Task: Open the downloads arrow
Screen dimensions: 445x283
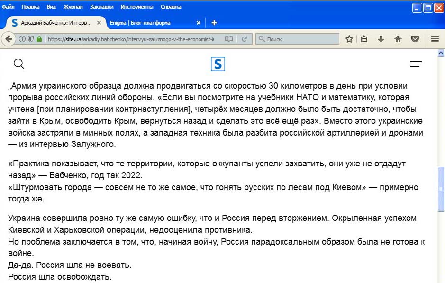Action: click(x=381, y=39)
